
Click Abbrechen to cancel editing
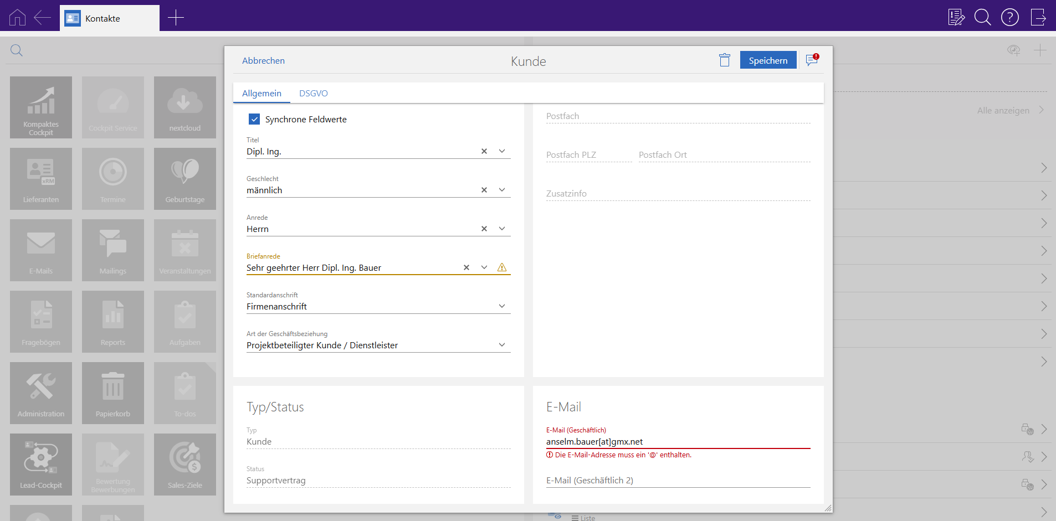point(263,60)
